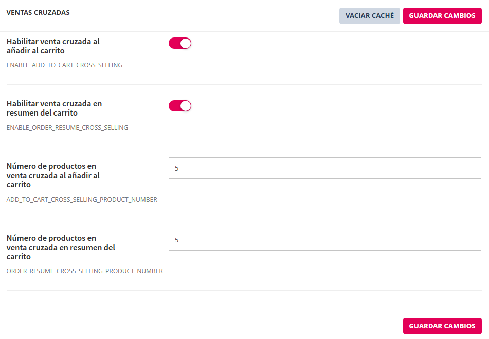This screenshot has width=489, height=339.
Task: Focus the add-to-cart product number field
Action: coord(324,168)
